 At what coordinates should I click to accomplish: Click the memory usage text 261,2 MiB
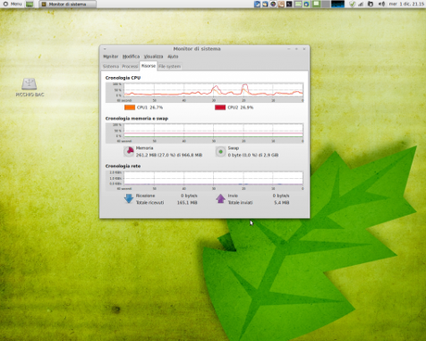(x=169, y=155)
